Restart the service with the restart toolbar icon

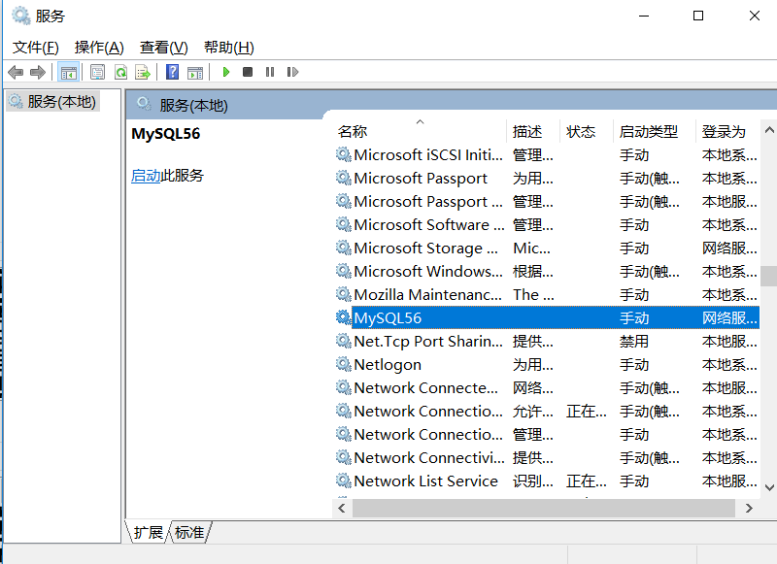[294, 72]
